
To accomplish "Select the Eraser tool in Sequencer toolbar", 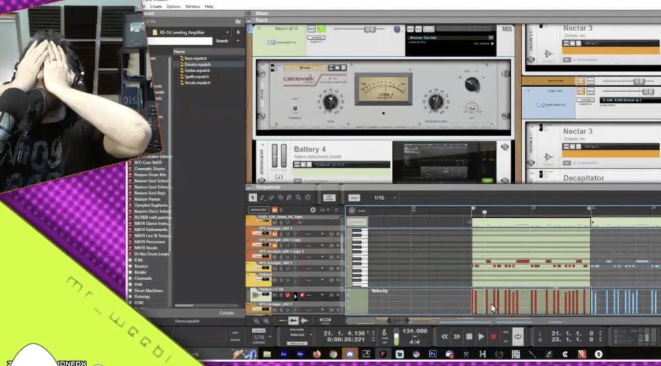I will [x=271, y=198].
